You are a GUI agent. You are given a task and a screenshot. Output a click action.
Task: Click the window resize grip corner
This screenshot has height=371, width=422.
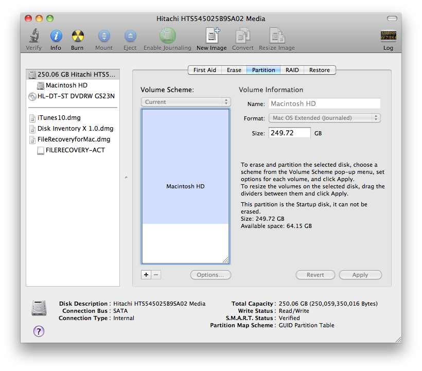398,340
